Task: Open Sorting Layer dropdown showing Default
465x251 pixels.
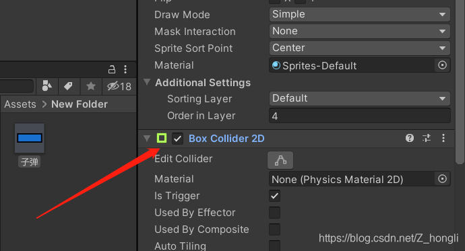Action: tap(359, 98)
